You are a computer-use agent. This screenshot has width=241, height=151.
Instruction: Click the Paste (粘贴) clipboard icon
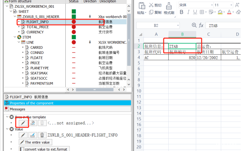142,6
